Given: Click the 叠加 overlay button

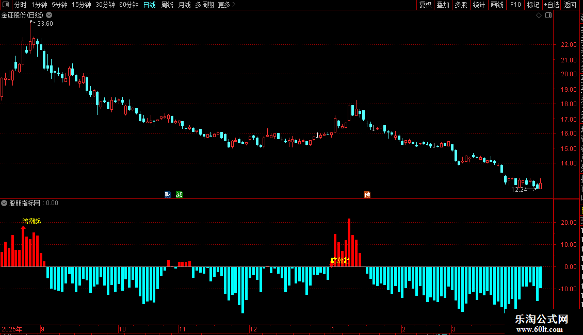Looking at the screenshot, I should [443, 5].
